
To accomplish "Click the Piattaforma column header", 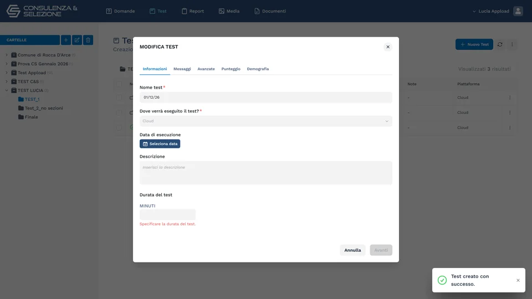I will point(468,84).
